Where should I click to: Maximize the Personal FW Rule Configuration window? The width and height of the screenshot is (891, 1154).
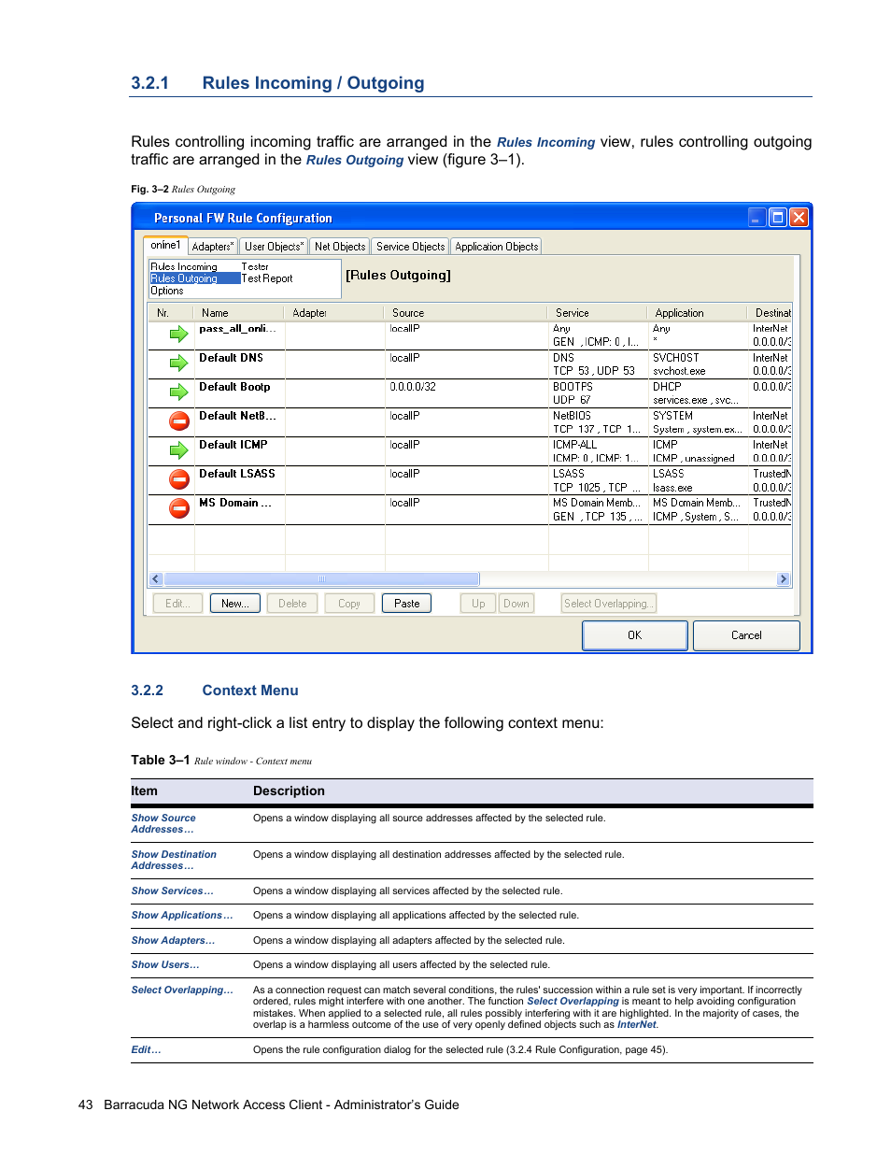(778, 218)
